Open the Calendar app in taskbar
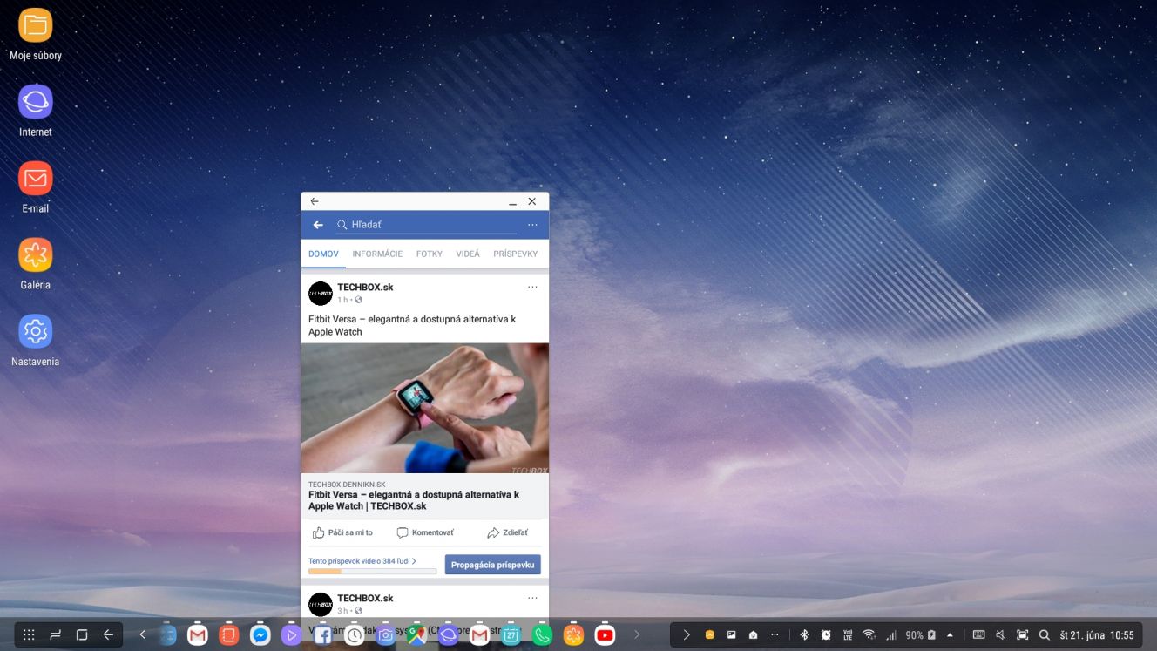The image size is (1157, 651). (x=511, y=635)
